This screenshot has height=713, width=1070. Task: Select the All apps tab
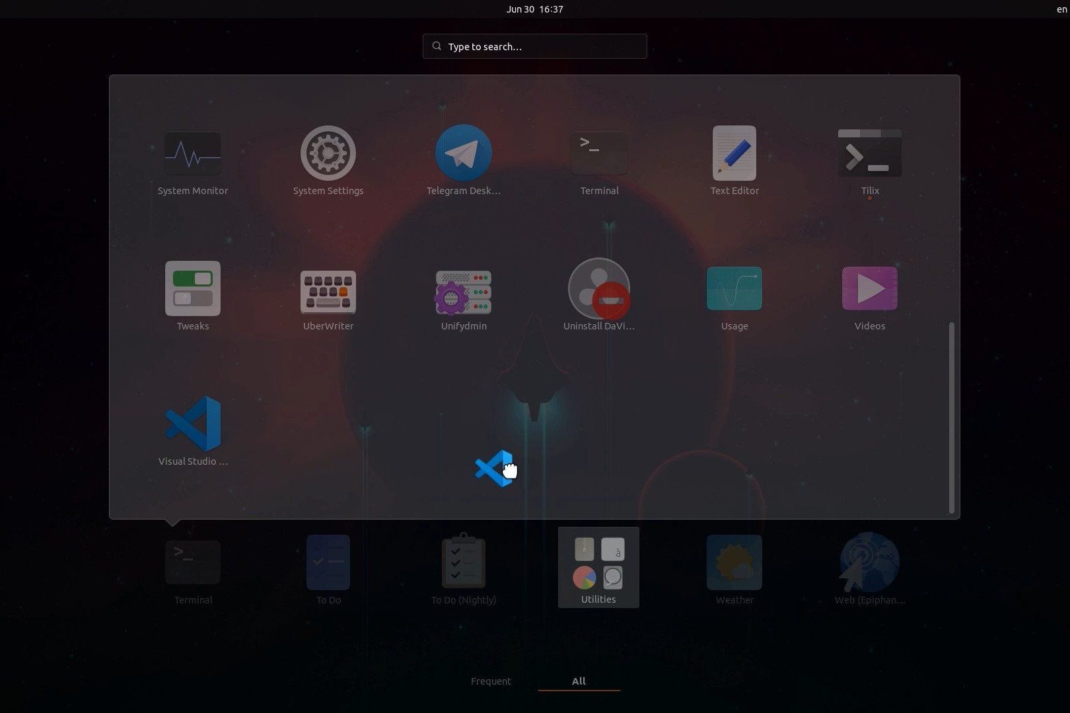click(x=579, y=681)
